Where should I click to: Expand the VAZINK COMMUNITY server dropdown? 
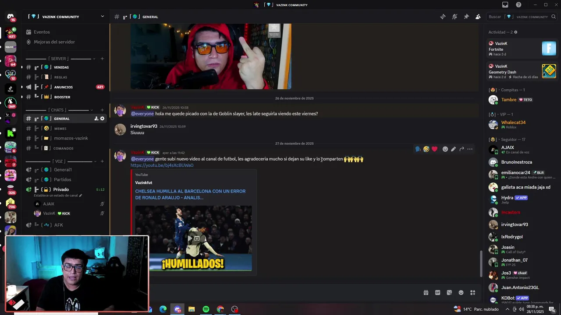coord(103,17)
